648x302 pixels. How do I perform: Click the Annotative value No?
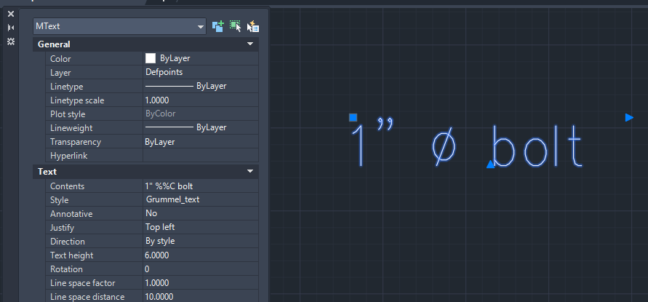pos(201,214)
